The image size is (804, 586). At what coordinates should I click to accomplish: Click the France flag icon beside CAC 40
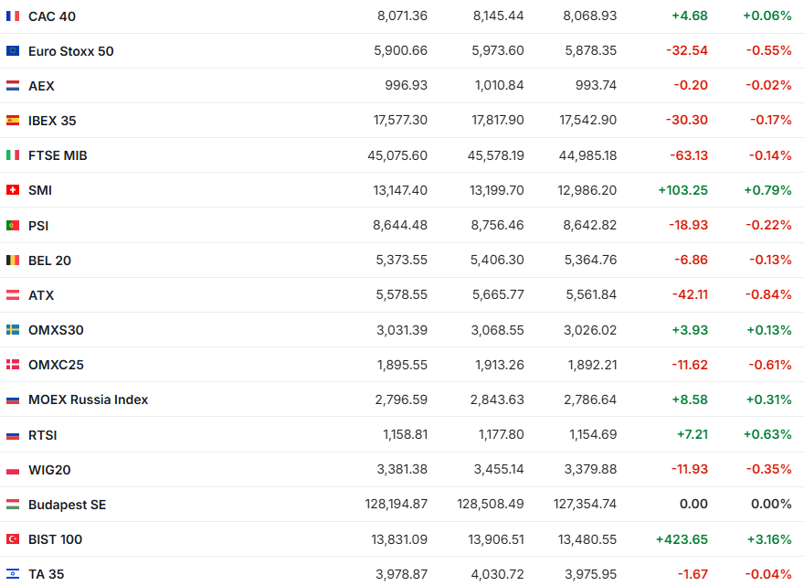(13, 16)
